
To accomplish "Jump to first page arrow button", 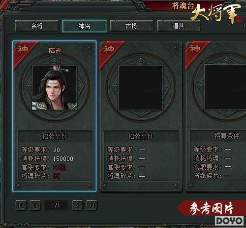I will click(21, 205).
